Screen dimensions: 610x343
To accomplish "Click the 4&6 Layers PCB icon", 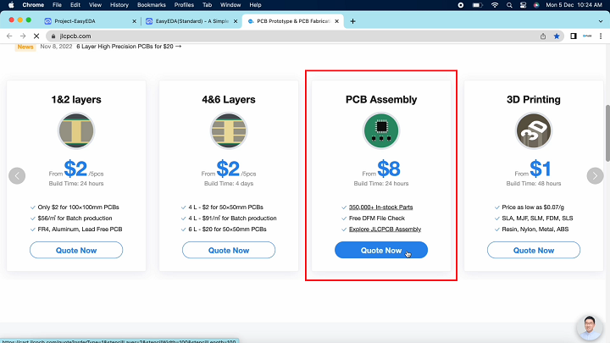I will [229, 130].
